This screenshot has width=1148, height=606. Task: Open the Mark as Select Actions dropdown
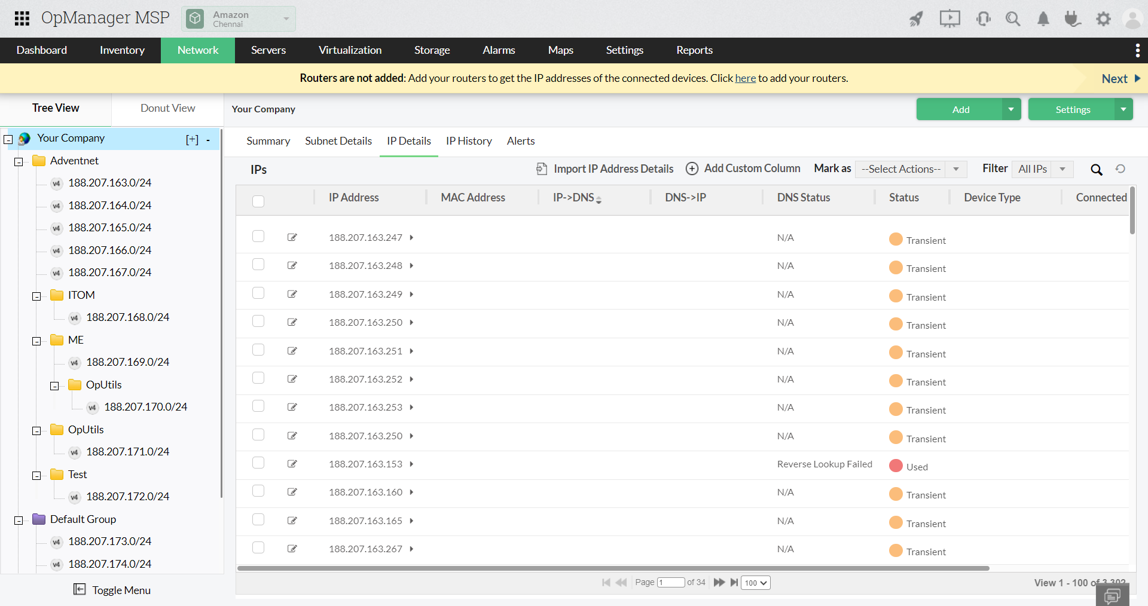point(911,169)
